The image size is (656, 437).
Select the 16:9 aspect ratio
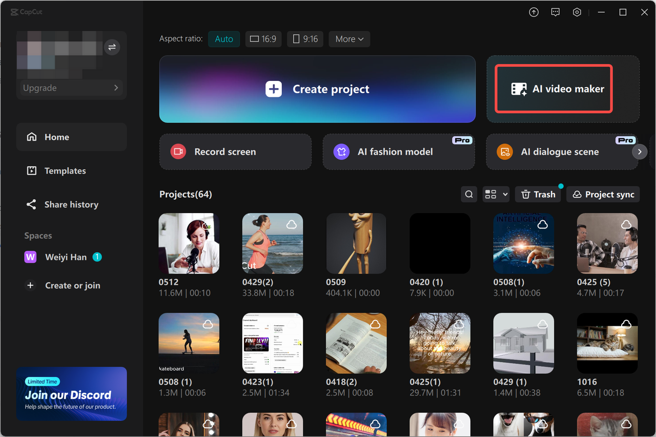pyautogui.click(x=263, y=39)
